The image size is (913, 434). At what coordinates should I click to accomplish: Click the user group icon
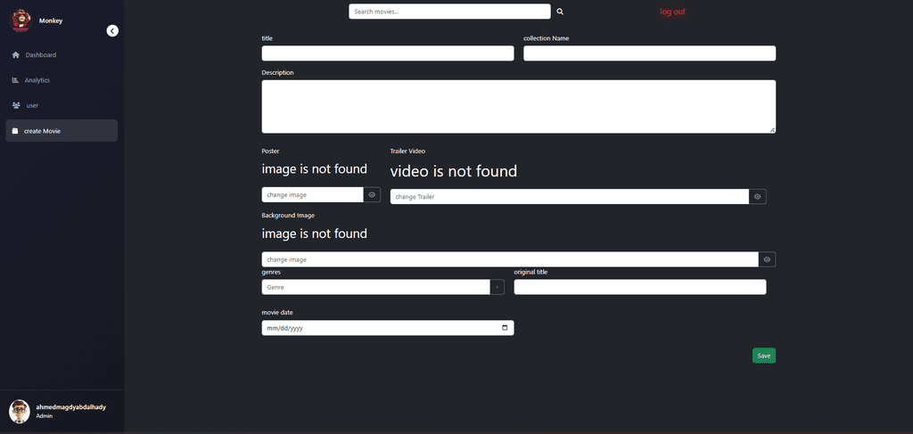[x=16, y=105]
